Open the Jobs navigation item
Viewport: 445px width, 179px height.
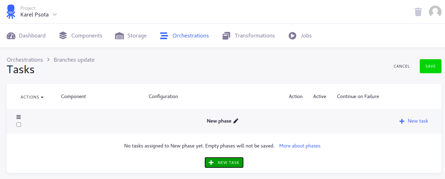[306, 36]
